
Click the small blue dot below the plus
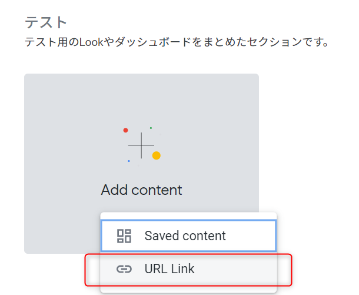pos(129,161)
